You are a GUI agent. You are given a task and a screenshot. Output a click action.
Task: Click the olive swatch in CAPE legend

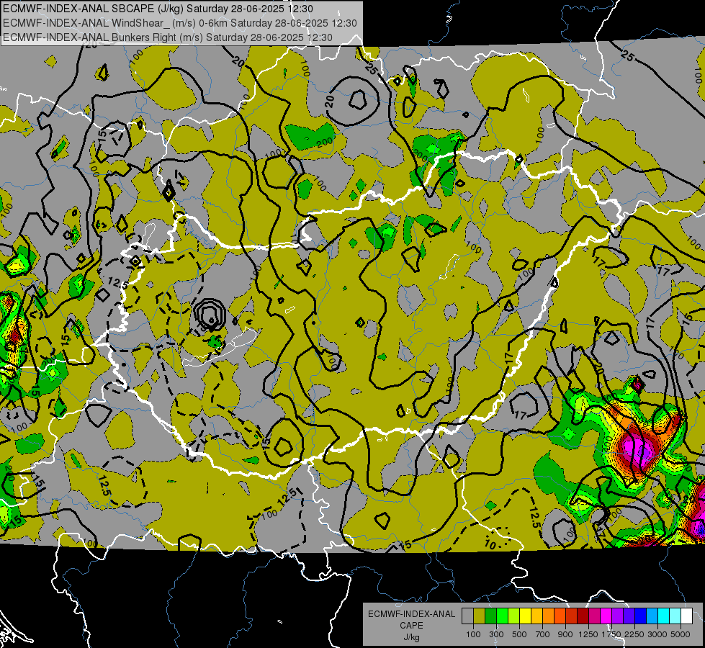click(x=480, y=616)
